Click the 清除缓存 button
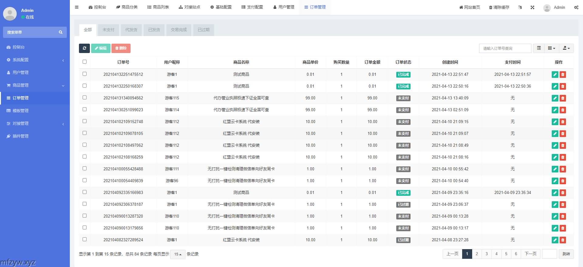This screenshot has height=267, width=583. point(499,7)
